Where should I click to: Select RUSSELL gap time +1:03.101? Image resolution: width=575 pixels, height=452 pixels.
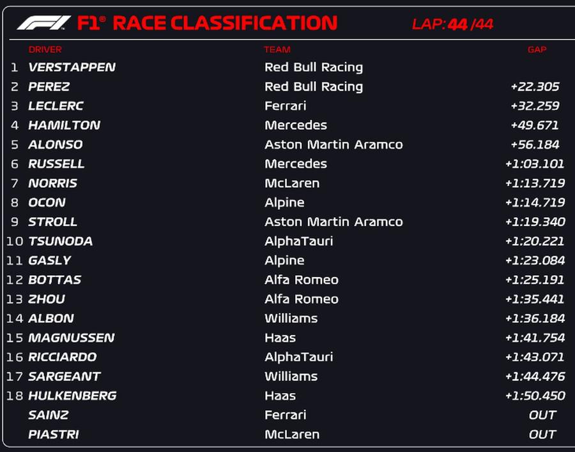click(535, 164)
